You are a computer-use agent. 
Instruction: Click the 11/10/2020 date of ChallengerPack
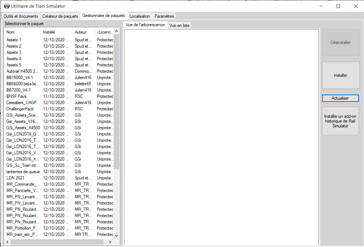coord(56,109)
